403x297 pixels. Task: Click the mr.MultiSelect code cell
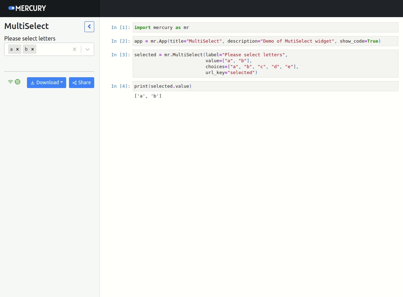tap(265, 64)
